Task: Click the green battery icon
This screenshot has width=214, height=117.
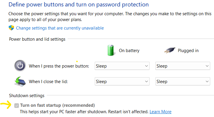Action: [110, 50]
